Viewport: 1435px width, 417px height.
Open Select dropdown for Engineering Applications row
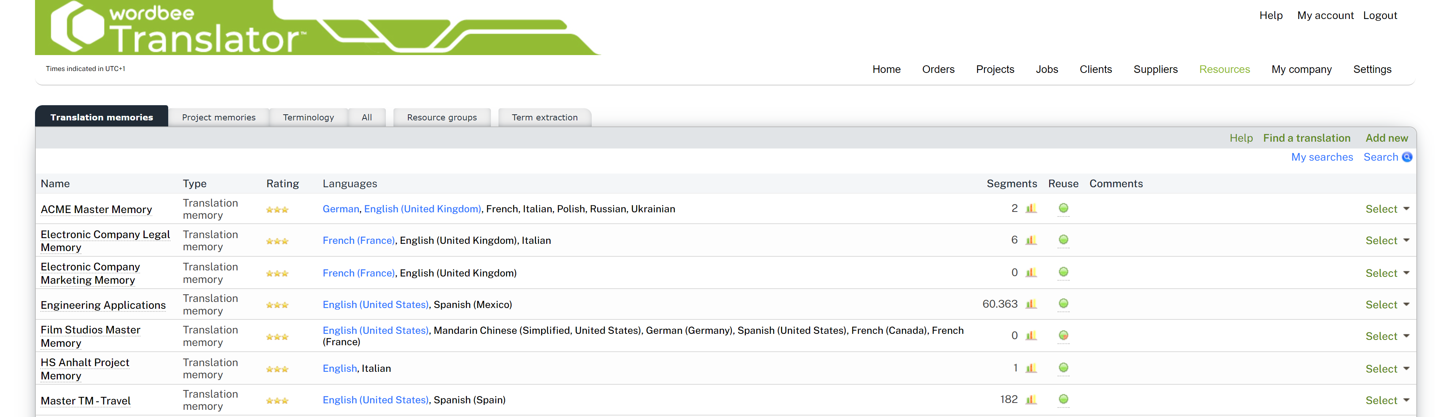point(1387,305)
